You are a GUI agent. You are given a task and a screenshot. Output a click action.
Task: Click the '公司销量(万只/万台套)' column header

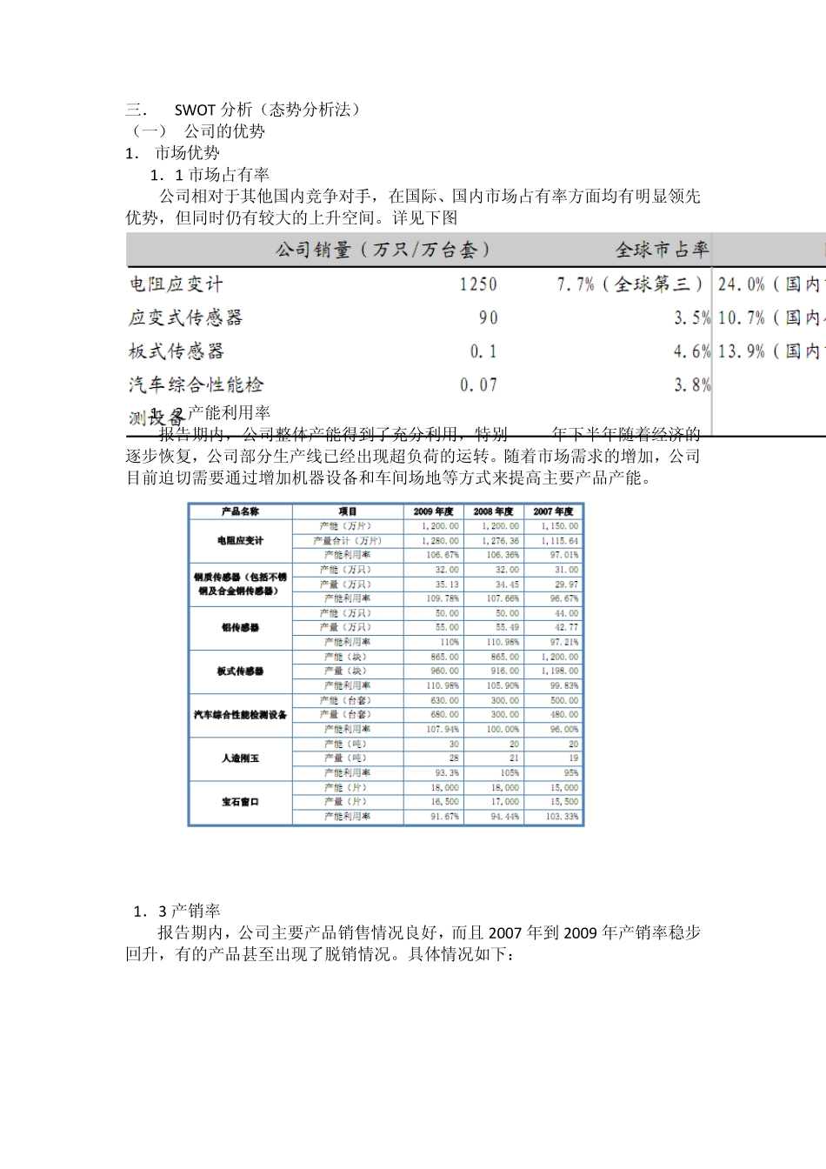[383, 250]
